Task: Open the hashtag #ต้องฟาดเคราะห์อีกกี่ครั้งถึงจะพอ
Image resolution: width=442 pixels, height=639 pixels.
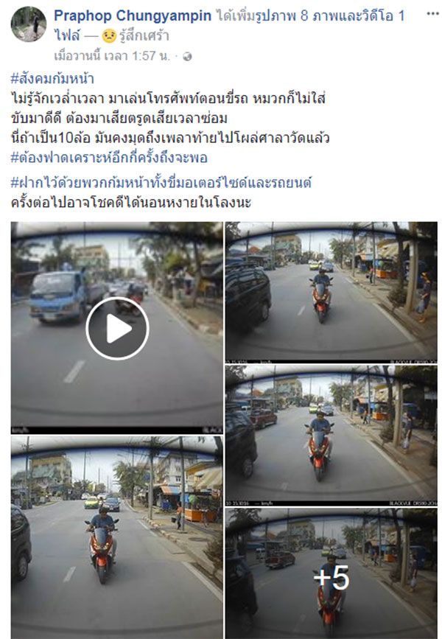Action: pos(109,158)
